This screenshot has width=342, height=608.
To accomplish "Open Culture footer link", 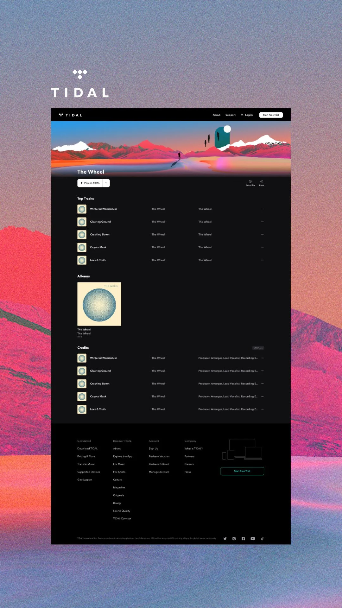I will [117, 480].
